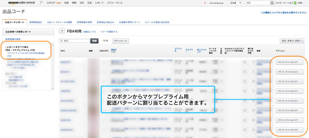Click the collapse arrow button beside FBA利用

pyautogui.click(x=62, y=31)
